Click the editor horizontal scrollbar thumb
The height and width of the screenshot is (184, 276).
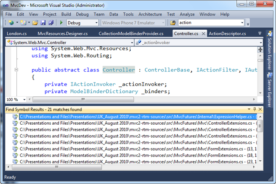(83, 99)
